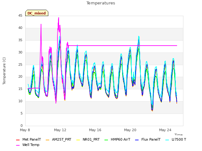Click the May 12 x-axis label

[x=60, y=130]
